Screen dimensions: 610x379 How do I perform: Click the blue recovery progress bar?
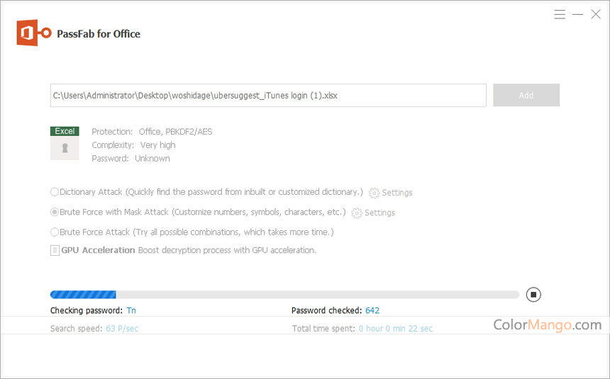(83, 295)
